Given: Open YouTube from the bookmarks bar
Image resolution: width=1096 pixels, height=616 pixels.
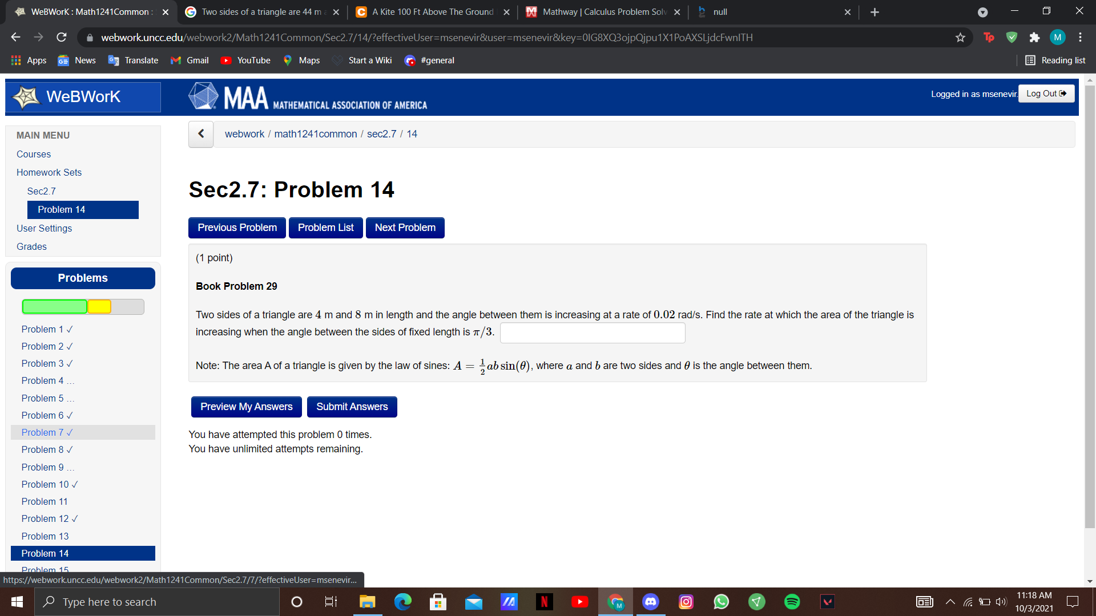Looking at the screenshot, I should 245,60.
